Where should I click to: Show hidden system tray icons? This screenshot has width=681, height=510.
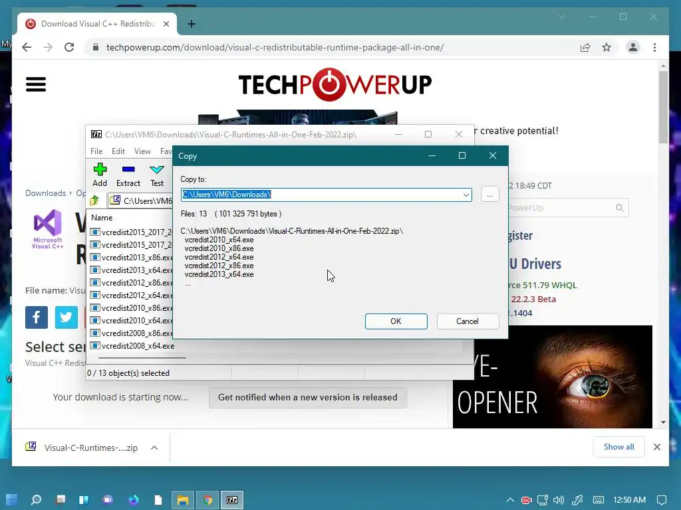510,500
